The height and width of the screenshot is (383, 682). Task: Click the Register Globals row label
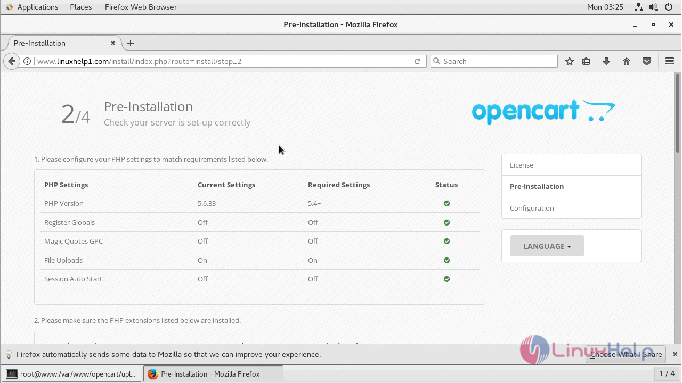coord(69,222)
